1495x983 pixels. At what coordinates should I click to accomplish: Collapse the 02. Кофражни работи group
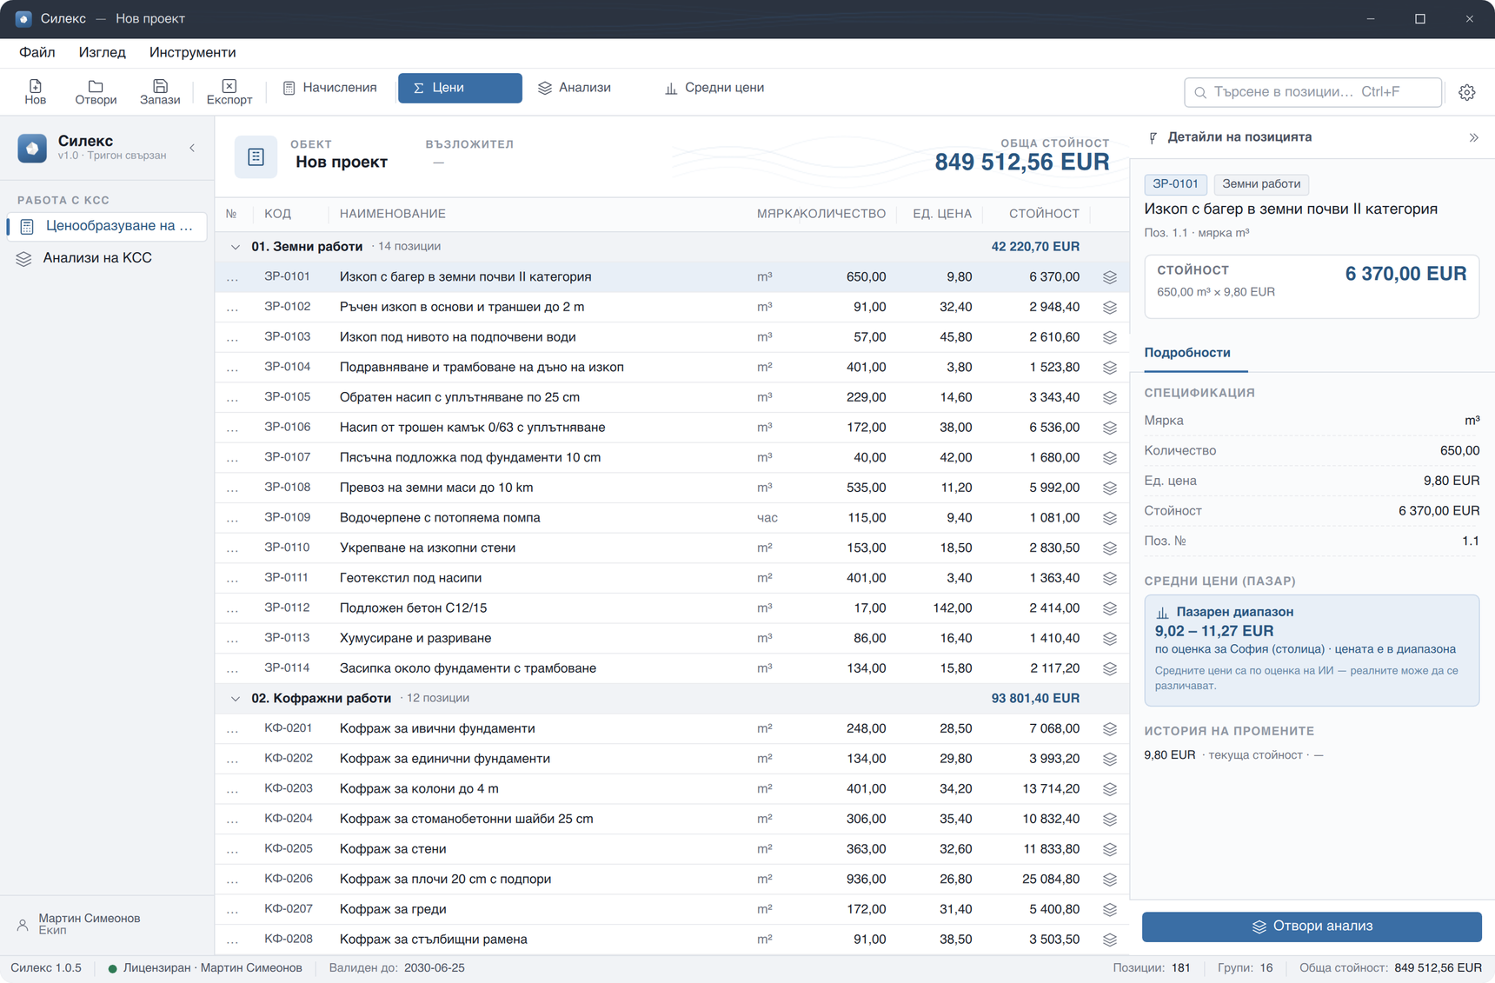coord(235,699)
